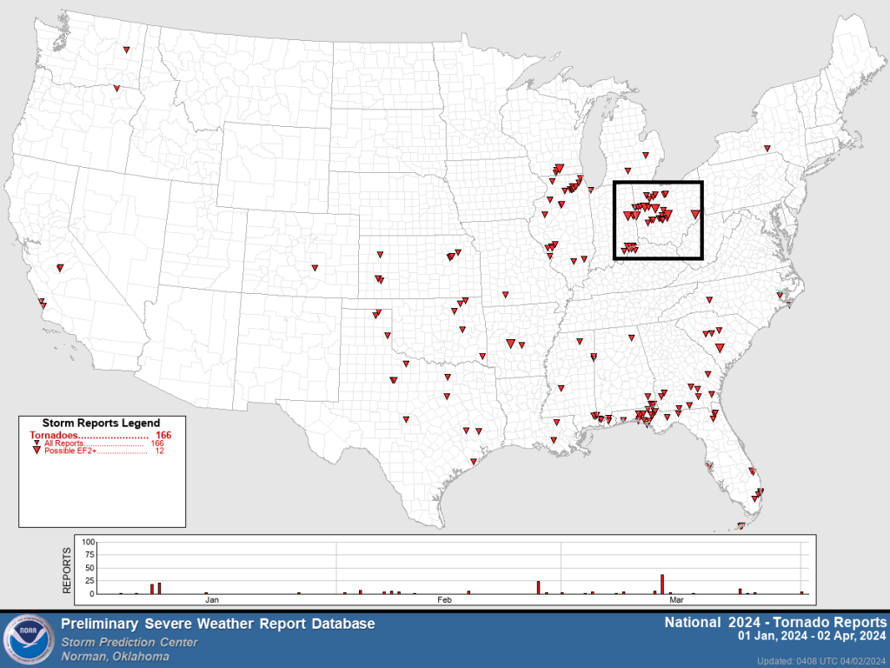Click the REPORTS vertical axis label
Viewport: 890px width, 668px height.
(67, 569)
